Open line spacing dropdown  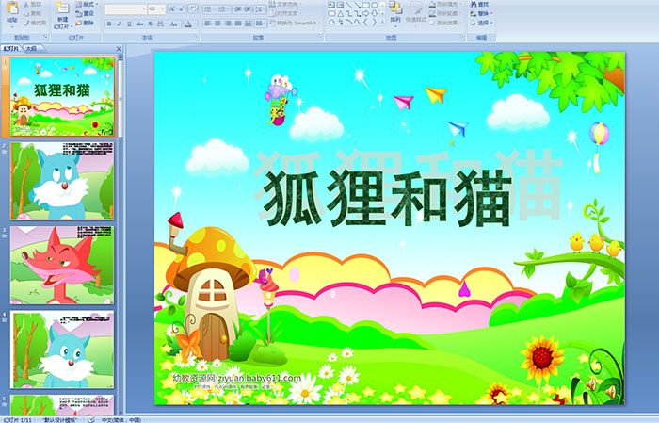(x=260, y=9)
